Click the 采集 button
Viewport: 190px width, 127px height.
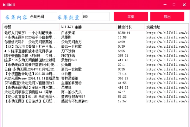coord(131,17)
